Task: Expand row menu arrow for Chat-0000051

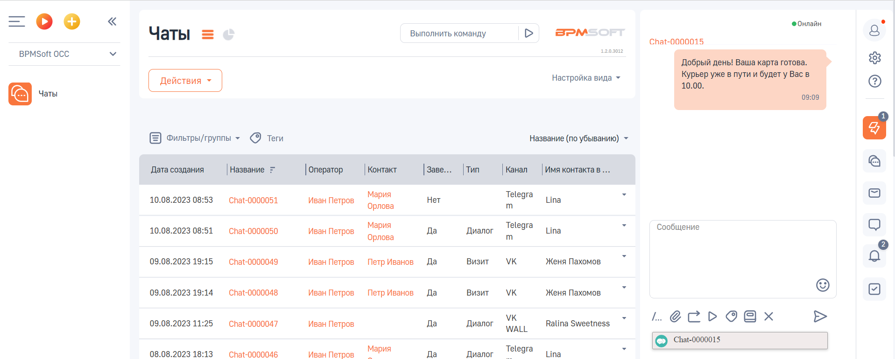Action: [x=624, y=194]
